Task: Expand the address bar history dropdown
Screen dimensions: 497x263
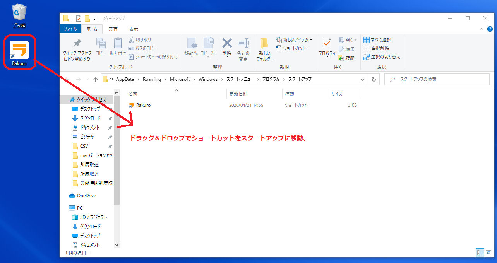Action: (362, 79)
